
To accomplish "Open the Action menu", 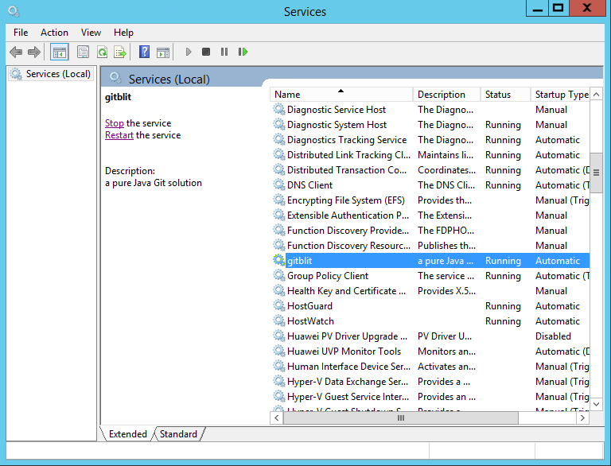I will [x=54, y=33].
